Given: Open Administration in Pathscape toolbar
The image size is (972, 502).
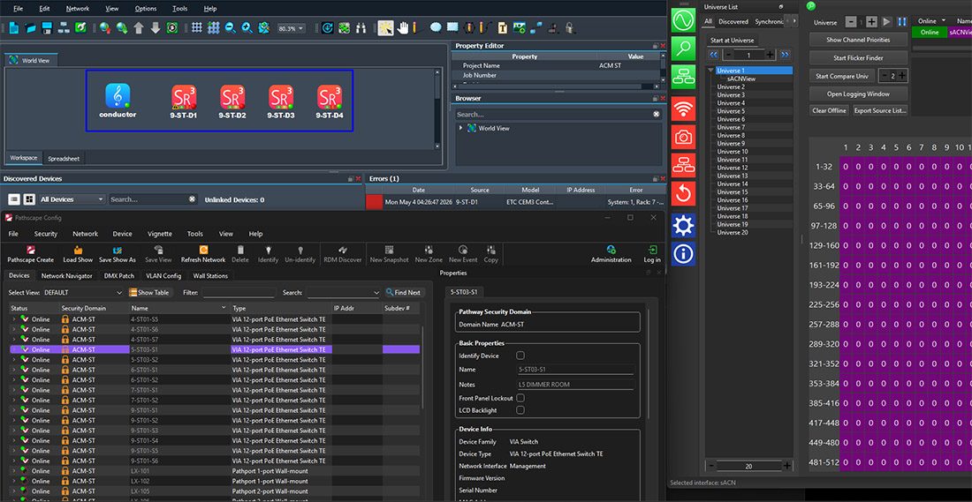Looking at the screenshot, I should pyautogui.click(x=611, y=254).
